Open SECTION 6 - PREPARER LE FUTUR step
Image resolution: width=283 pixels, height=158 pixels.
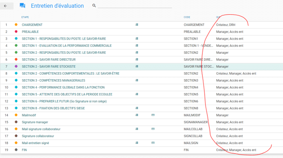click(64, 101)
